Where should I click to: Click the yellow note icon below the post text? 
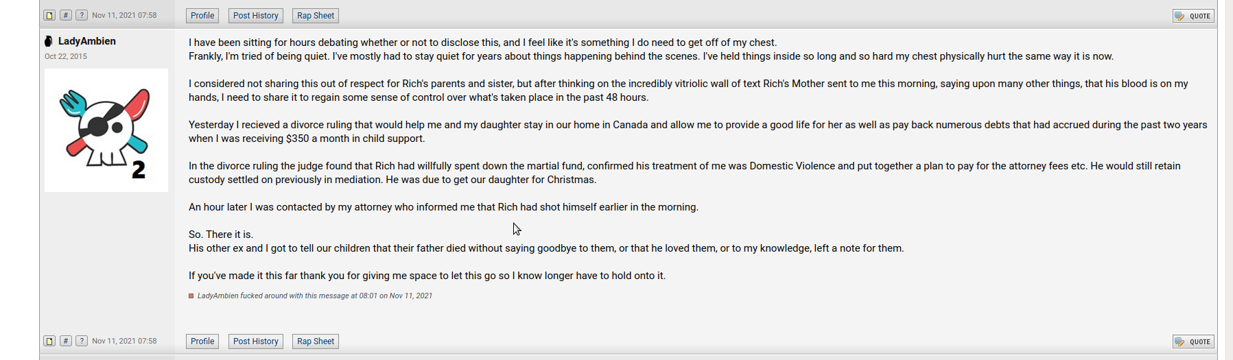point(49,341)
